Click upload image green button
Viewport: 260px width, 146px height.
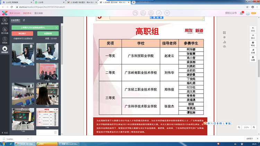(x=33, y=28)
